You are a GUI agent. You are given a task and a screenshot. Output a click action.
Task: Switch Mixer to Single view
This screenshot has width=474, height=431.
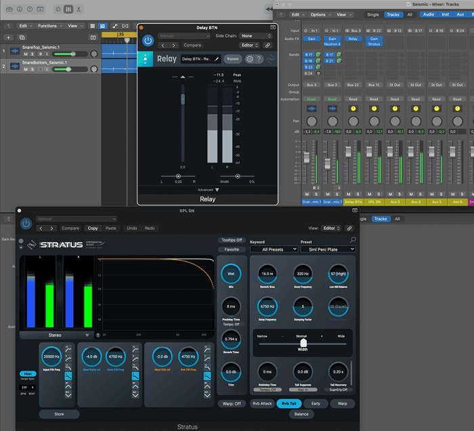[372, 14]
